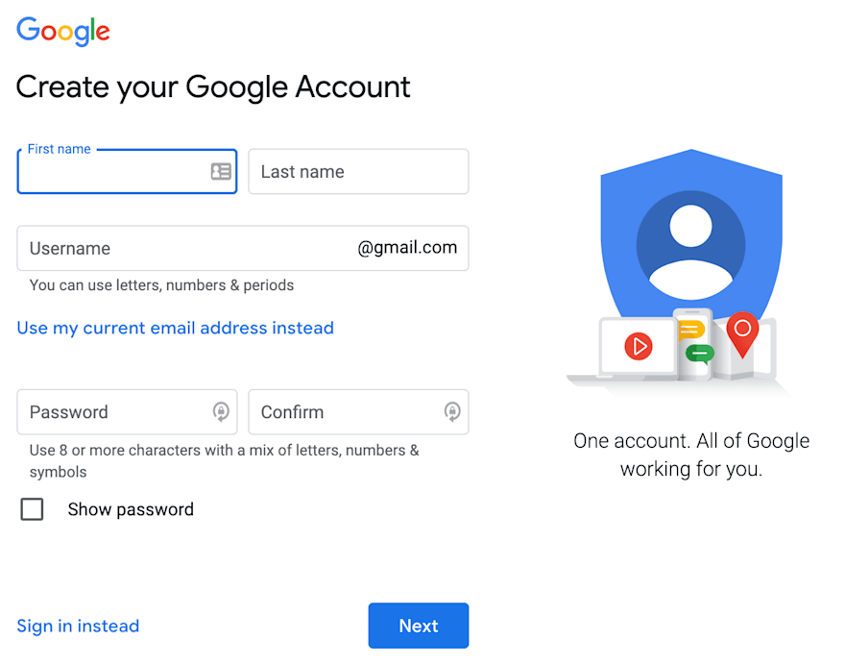
Task: Click the password manager icon in Password field
Action: (221, 411)
